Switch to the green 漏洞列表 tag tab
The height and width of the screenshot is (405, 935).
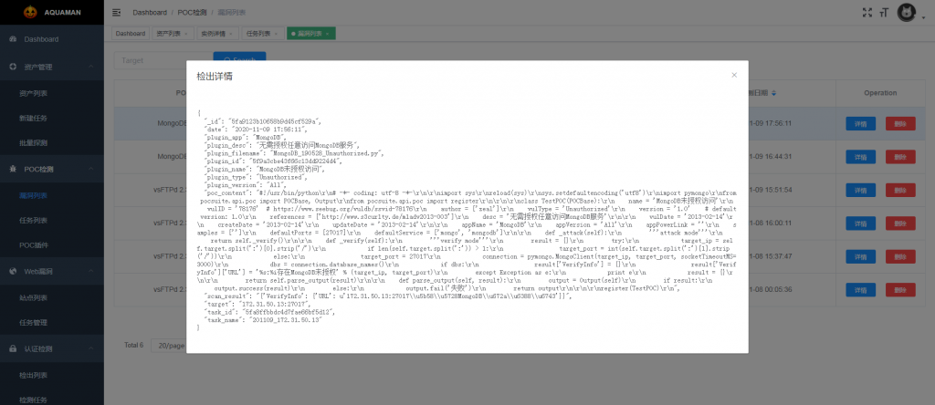[310, 34]
